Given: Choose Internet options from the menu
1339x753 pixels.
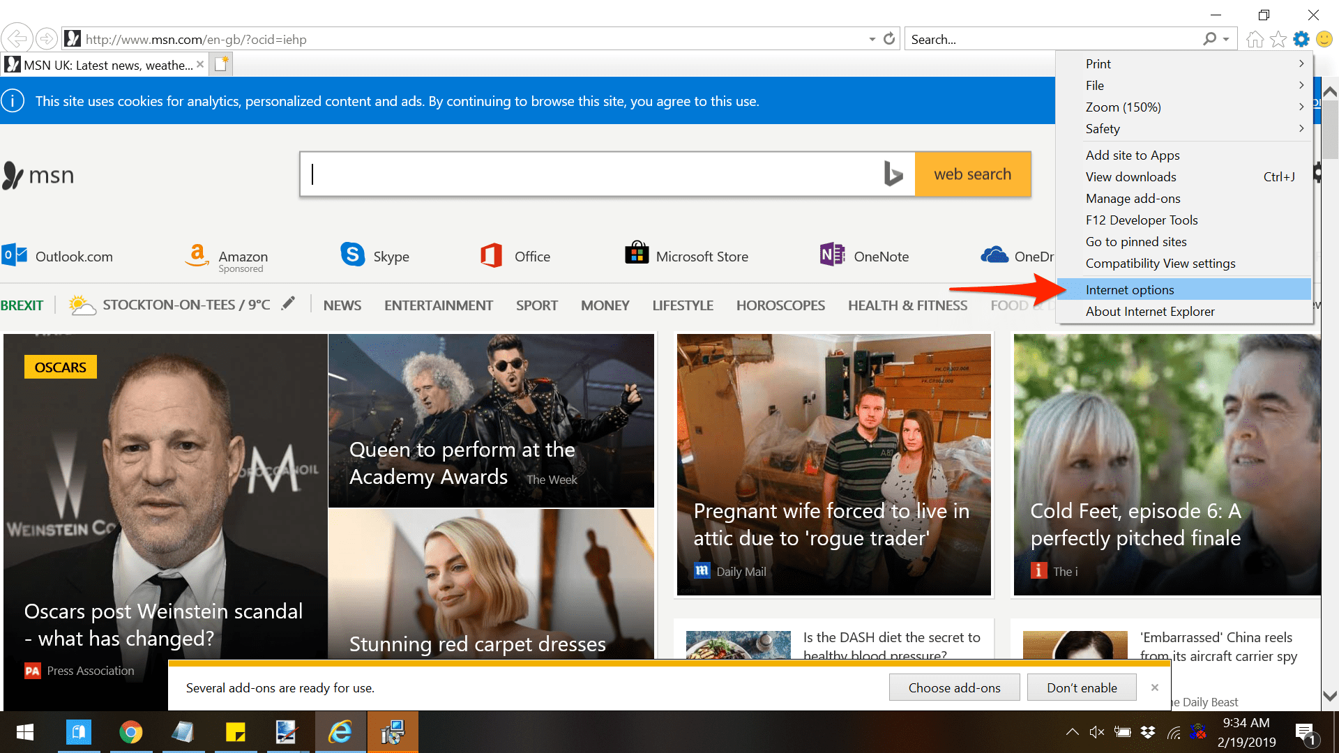Looking at the screenshot, I should [x=1184, y=289].
